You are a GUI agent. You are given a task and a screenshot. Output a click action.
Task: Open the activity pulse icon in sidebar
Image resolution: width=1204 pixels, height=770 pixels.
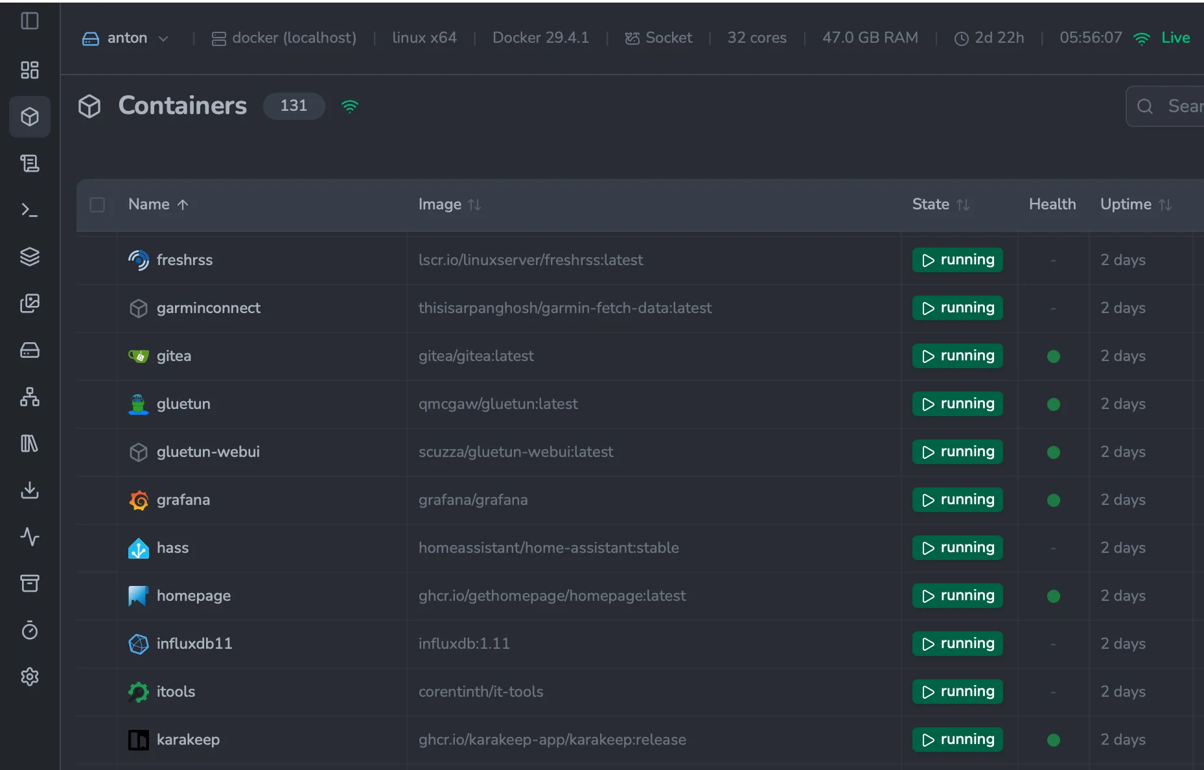pos(30,537)
